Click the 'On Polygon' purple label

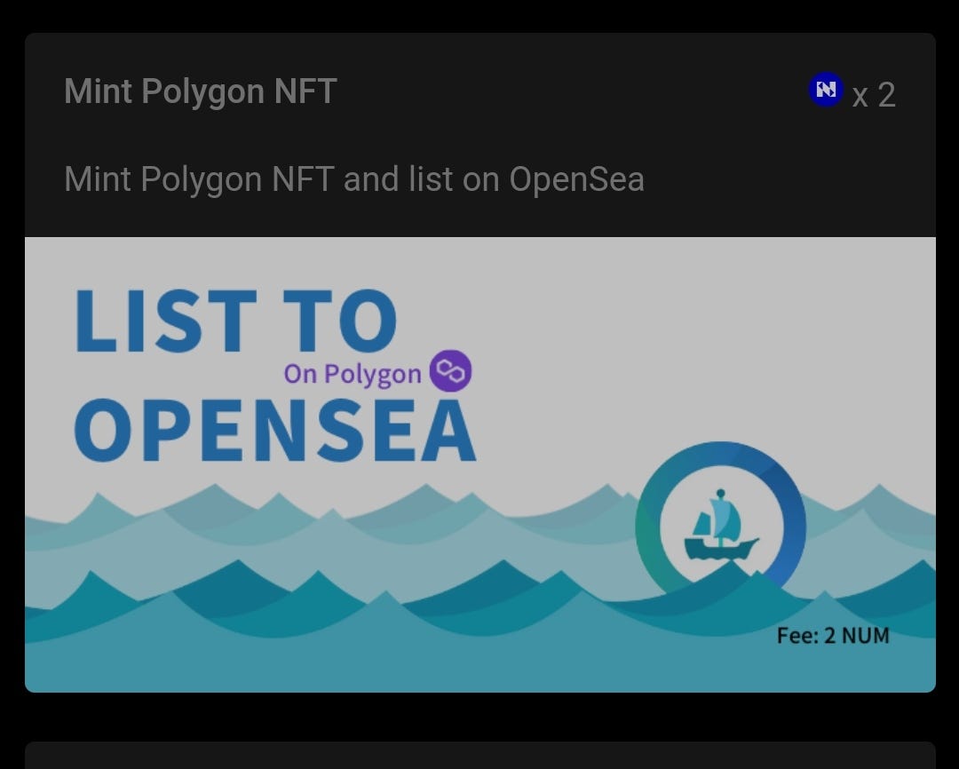[x=353, y=374]
